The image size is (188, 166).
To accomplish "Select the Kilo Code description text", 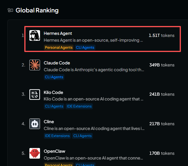I will (93, 99).
